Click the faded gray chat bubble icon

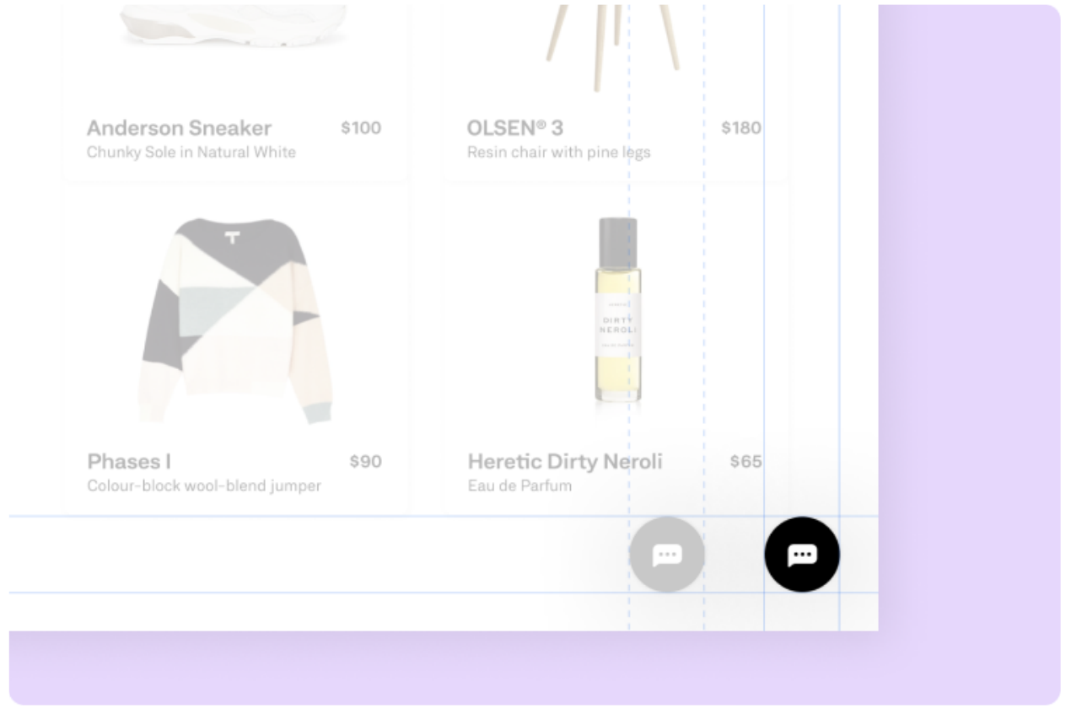[x=667, y=555]
